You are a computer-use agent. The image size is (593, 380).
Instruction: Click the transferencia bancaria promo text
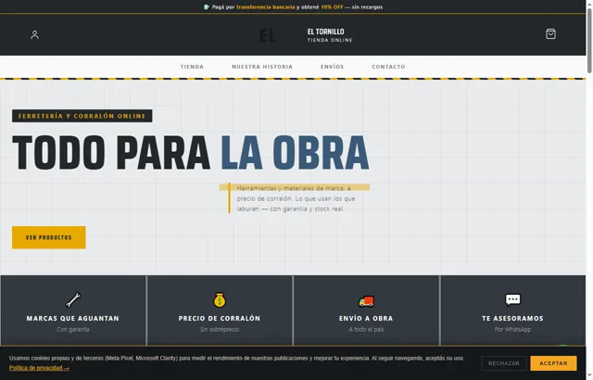(x=266, y=6)
